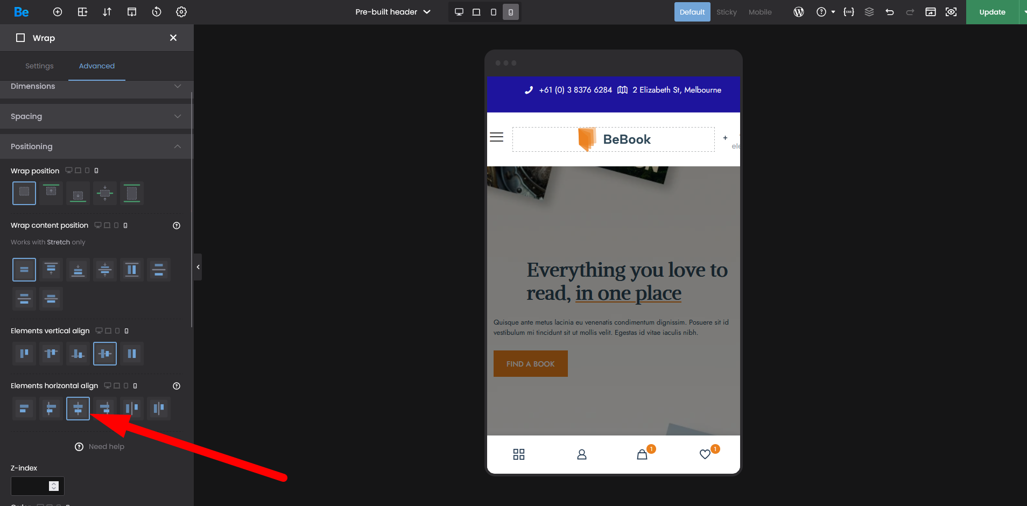This screenshot has height=506, width=1027.
Task: Click the FIND A BOOK button in preview
Action: click(x=530, y=364)
